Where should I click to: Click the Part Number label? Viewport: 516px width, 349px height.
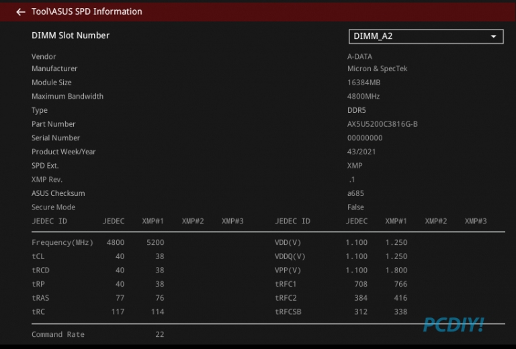[53, 124]
